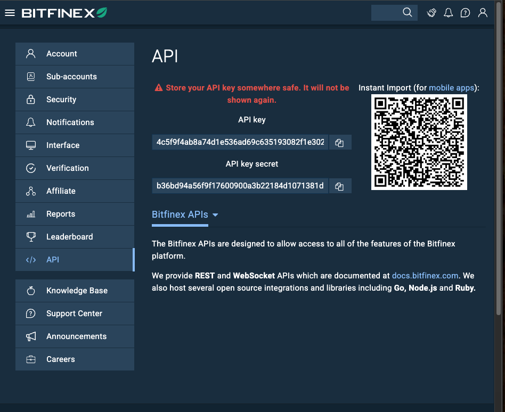Open Account settings menu item
This screenshot has height=412, width=505.
[75, 54]
